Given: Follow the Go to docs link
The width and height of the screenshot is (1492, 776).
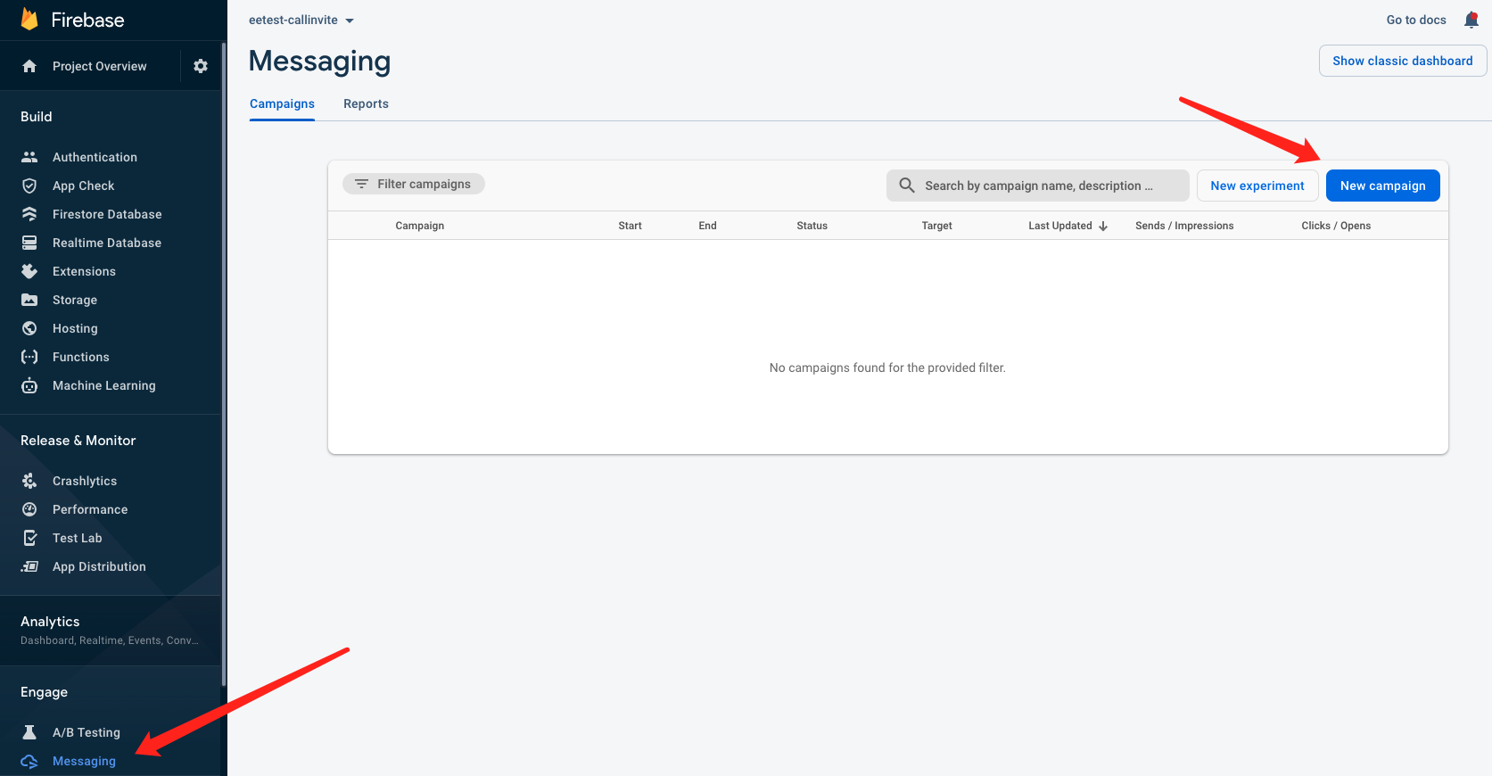Looking at the screenshot, I should coord(1416,20).
